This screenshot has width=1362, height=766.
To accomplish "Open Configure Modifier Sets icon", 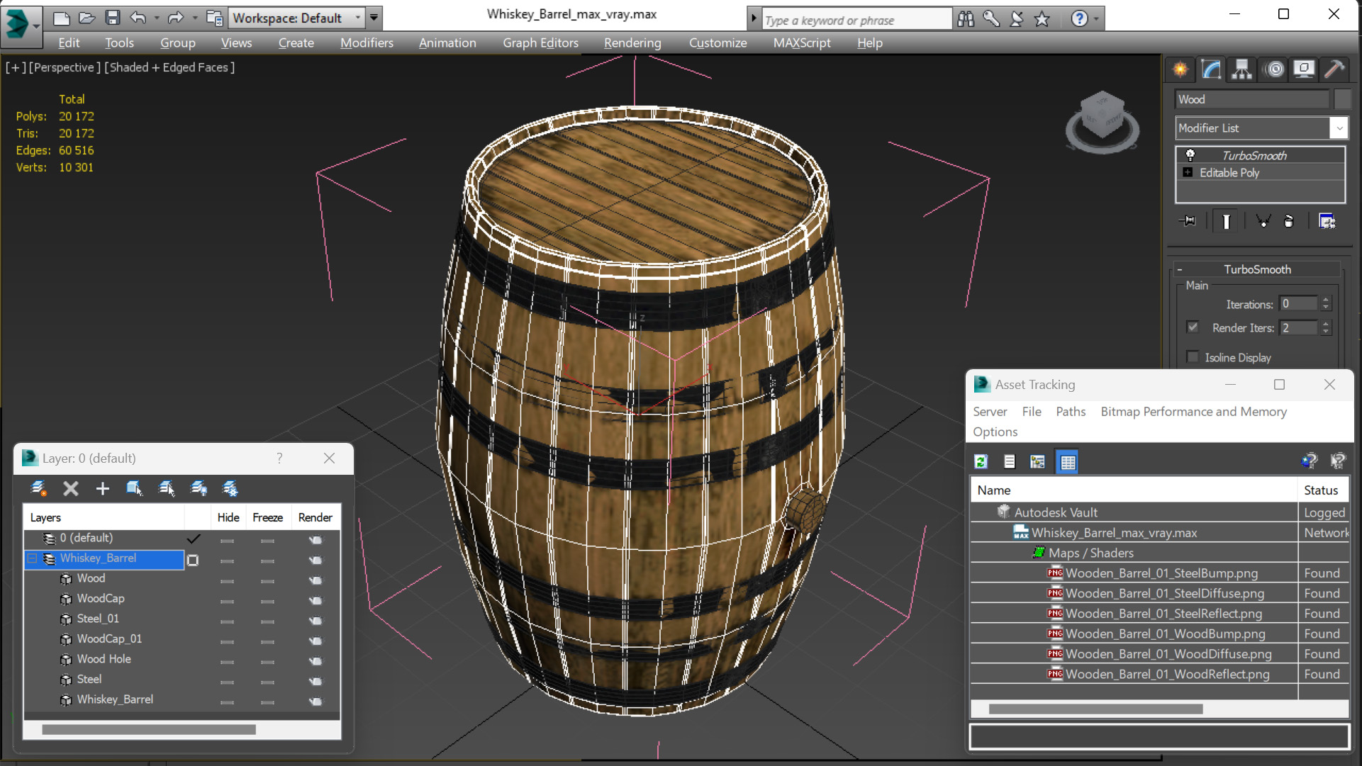I will [x=1327, y=221].
